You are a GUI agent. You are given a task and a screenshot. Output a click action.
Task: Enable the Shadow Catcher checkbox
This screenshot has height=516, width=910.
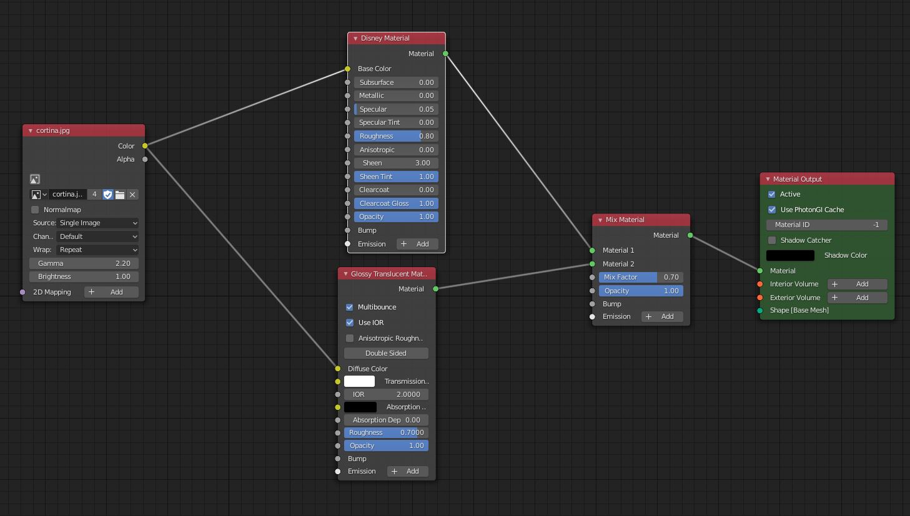click(x=772, y=240)
